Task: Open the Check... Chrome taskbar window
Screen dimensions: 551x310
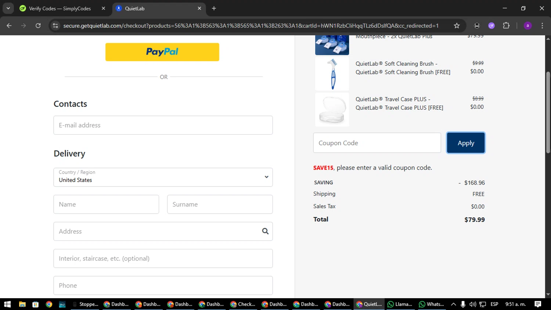Action: pyautogui.click(x=243, y=304)
